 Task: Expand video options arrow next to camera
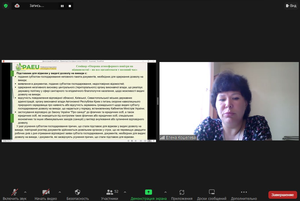click(x=60, y=192)
